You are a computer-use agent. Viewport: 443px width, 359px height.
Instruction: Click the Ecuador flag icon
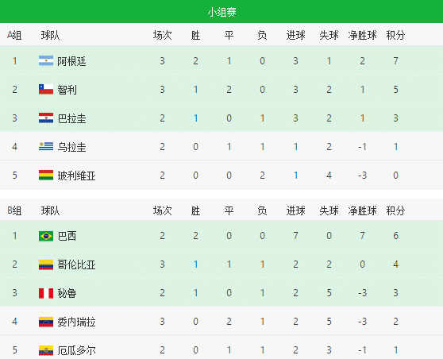pos(46,350)
